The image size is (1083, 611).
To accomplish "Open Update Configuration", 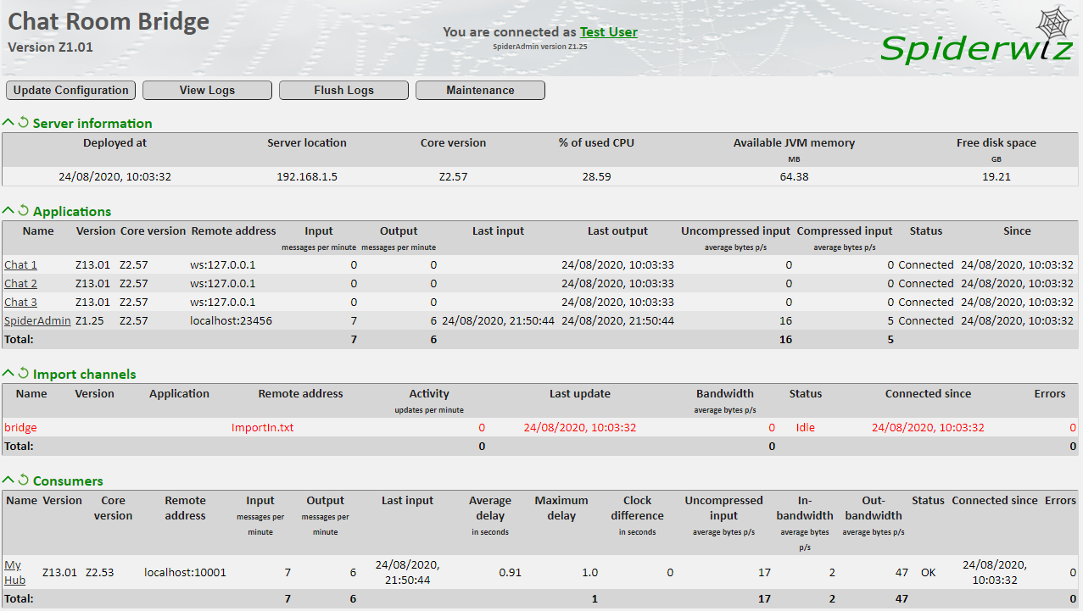I will pyautogui.click(x=70, y=90).
